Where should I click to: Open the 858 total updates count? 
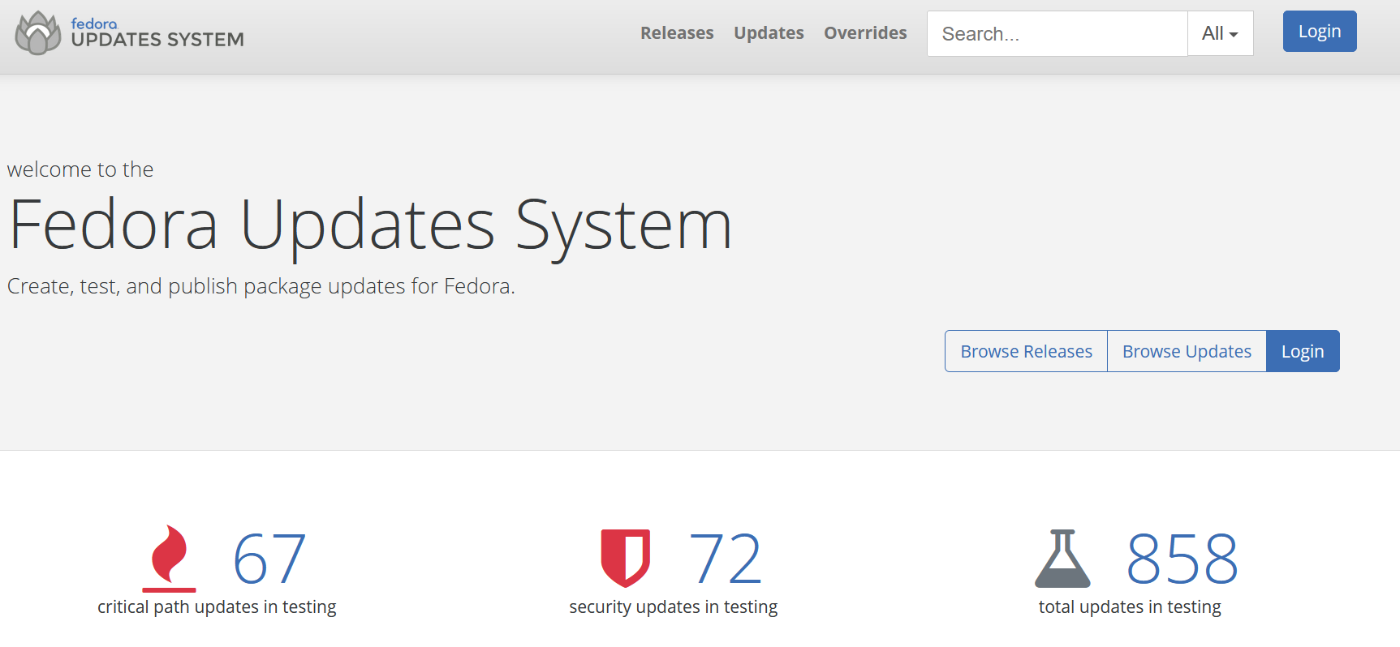[1182, 559]
